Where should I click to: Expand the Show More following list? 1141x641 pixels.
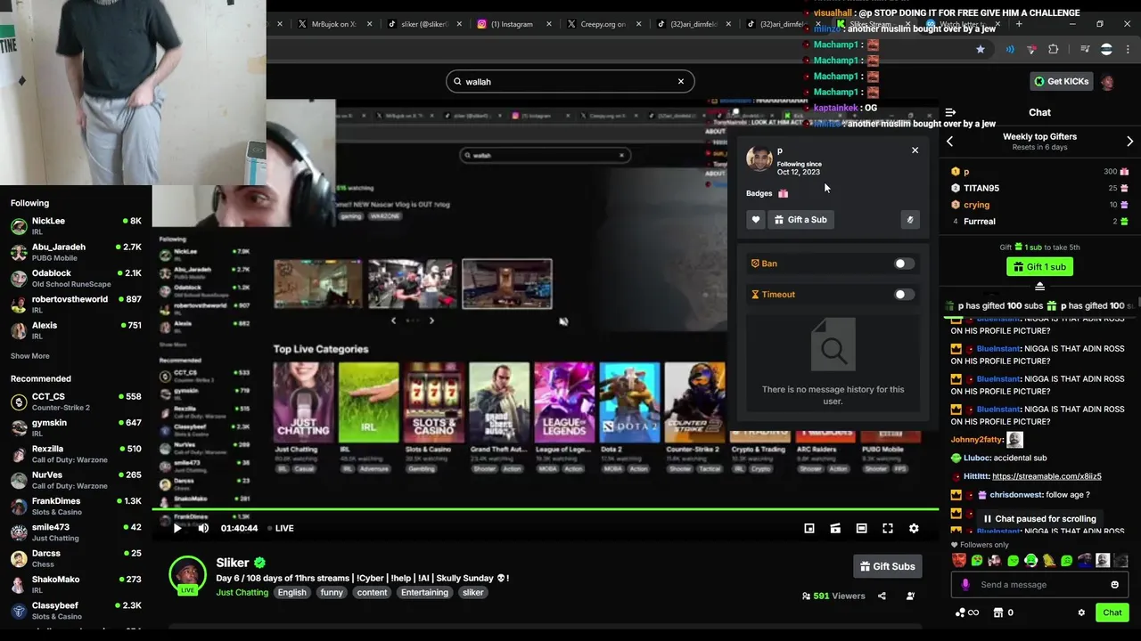(x=30, y=356)
